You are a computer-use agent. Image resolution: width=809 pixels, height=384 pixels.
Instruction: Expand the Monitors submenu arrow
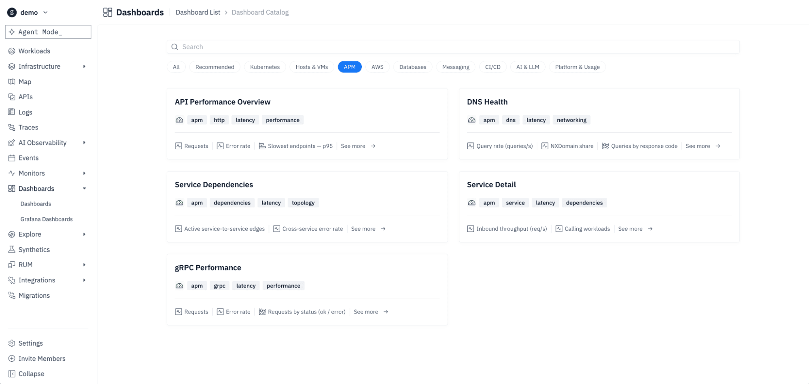[x=84, y=173]
